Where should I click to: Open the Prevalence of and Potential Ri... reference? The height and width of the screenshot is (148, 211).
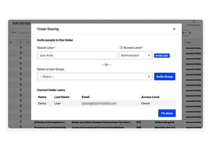pos(50,128)
